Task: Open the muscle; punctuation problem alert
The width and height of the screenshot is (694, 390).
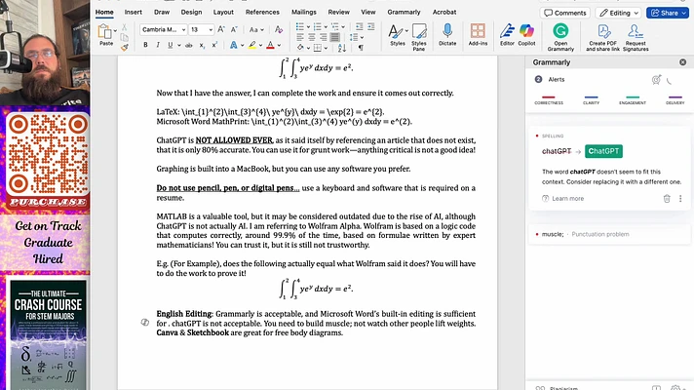Action: (610, 234)
